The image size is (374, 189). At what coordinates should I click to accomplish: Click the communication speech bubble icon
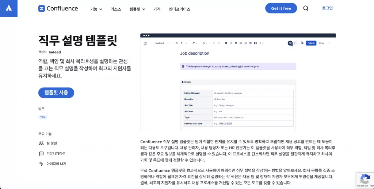[41, 154]
